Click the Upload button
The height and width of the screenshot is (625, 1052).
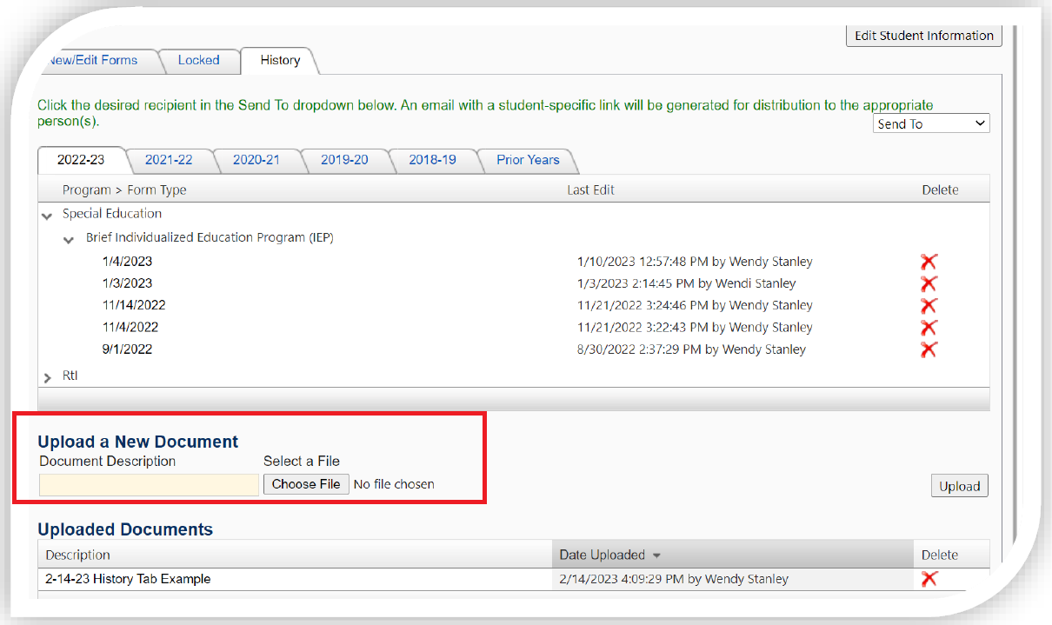pos(959,487)
